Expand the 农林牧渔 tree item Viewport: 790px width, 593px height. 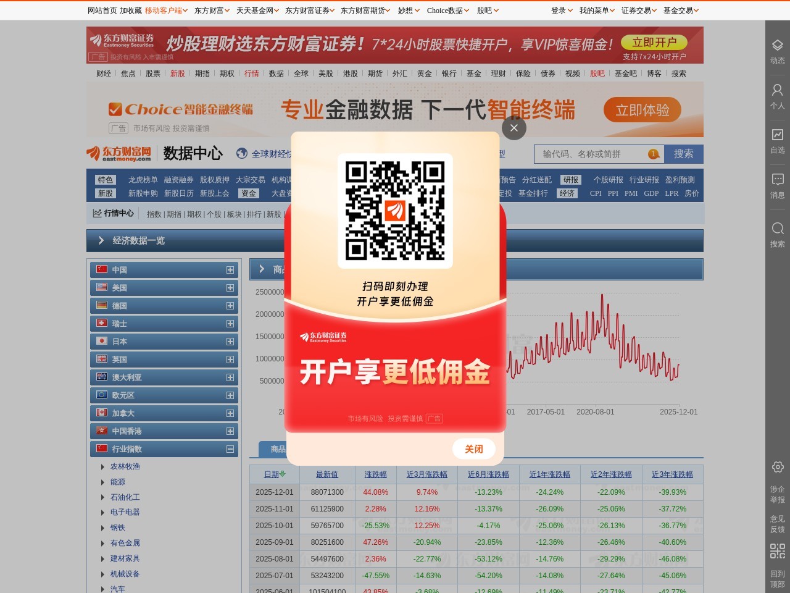tap(102, 466)
